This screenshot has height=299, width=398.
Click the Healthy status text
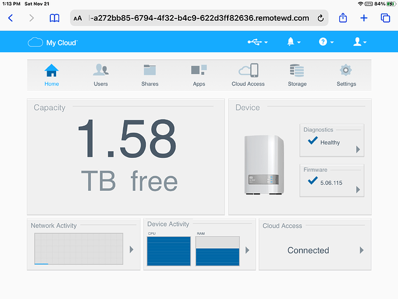[x=330, y=142]
